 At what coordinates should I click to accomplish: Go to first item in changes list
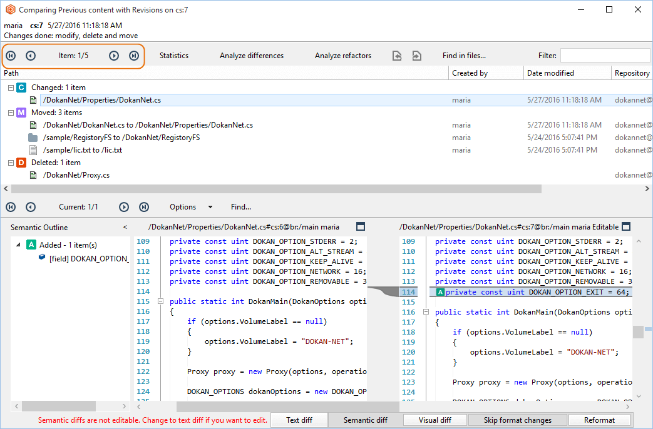(11, 55)
